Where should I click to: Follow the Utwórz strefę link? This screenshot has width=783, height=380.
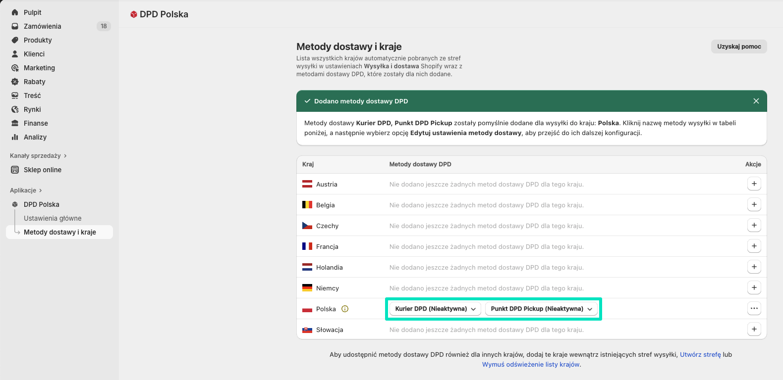pyautogui.click(x=700, y=355)
